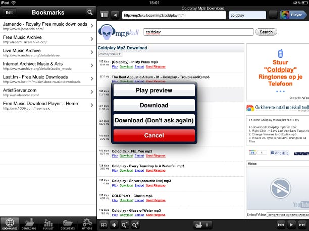Select 'Jamendo - Royalty Free music downloads' bookmark

45,24
